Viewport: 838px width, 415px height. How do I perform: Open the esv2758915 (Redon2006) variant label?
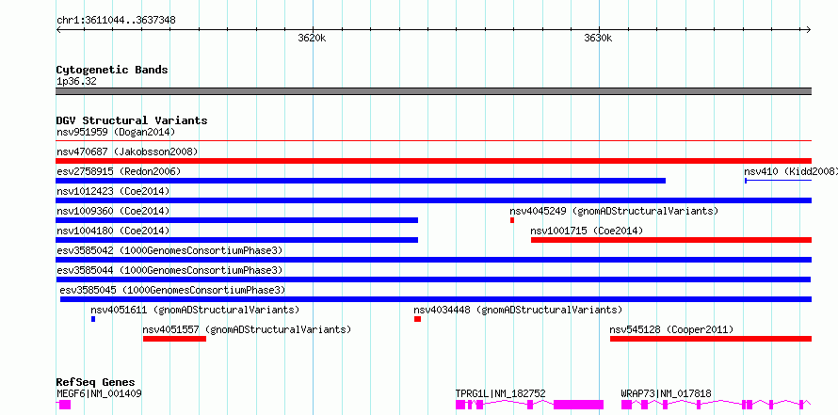(x=119, y=171)
